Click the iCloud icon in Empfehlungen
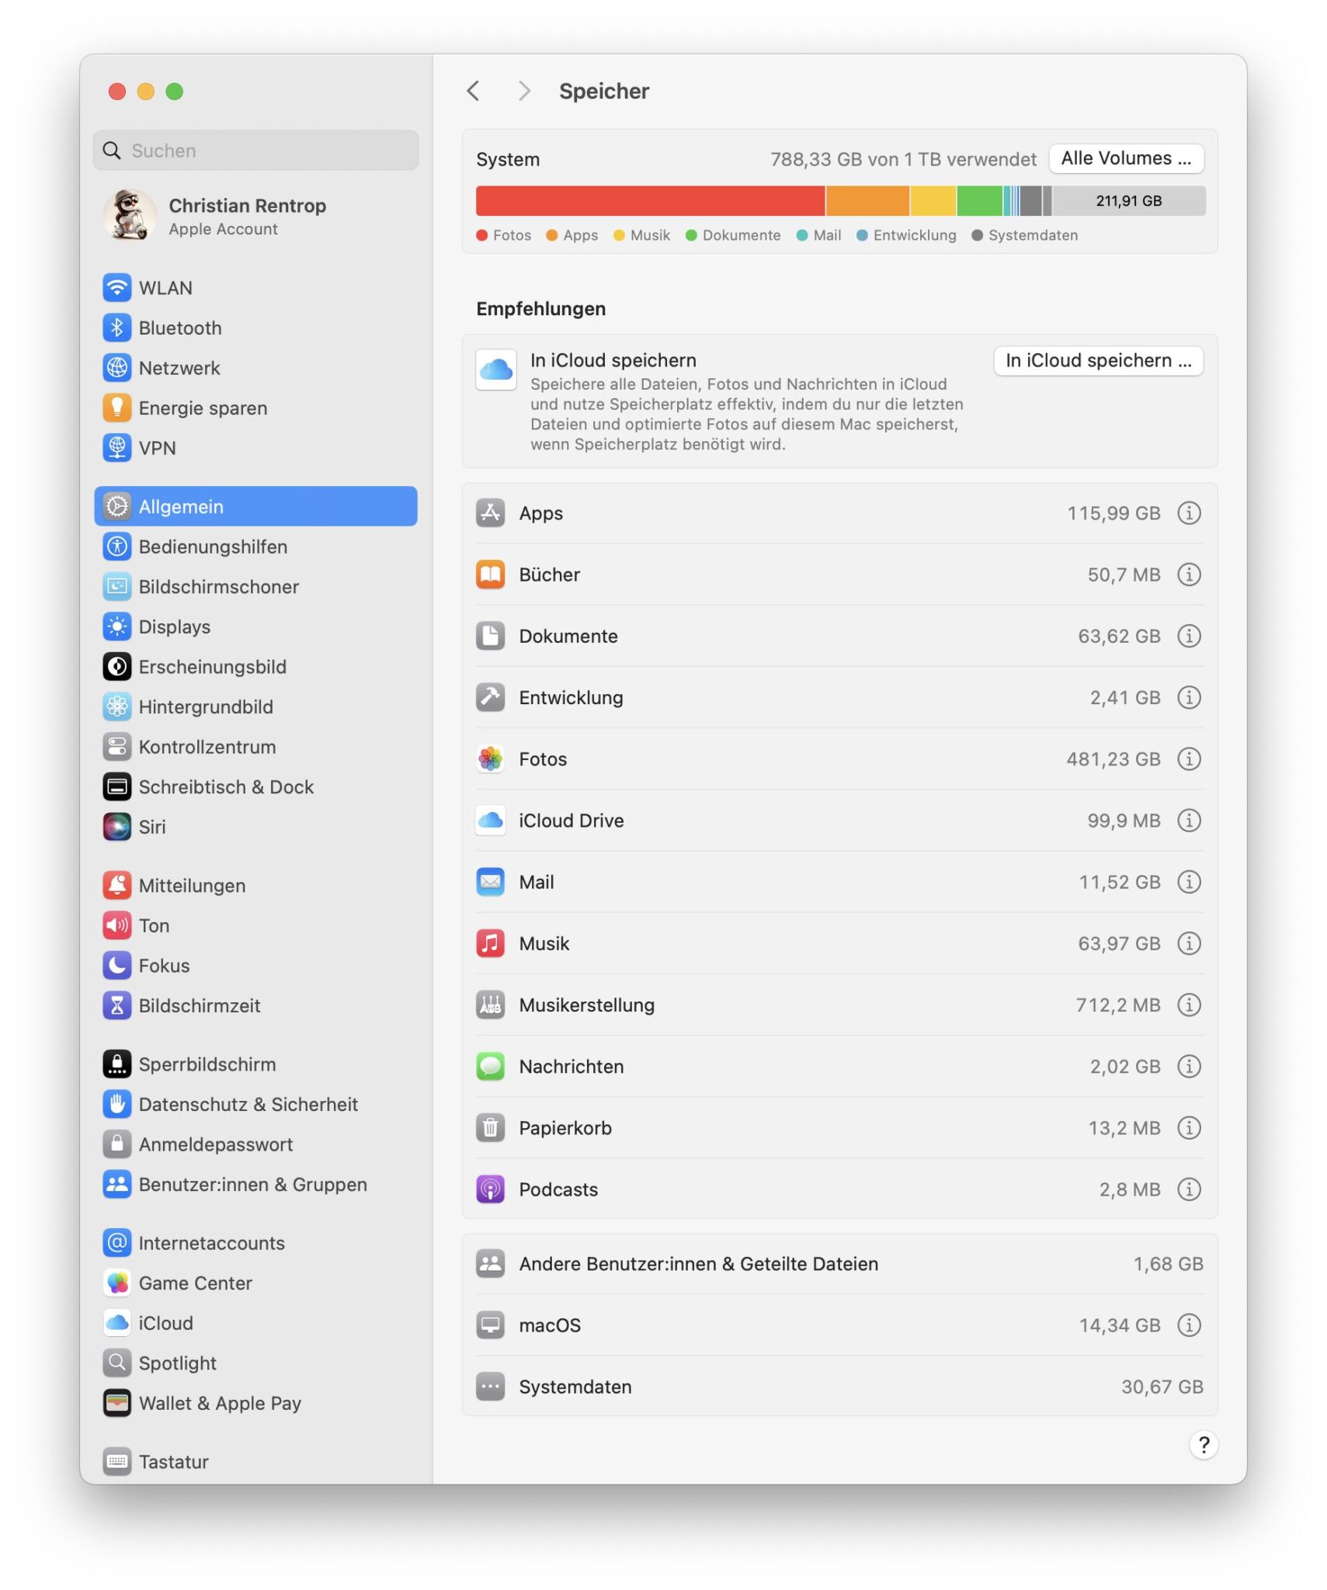This screenshot has width=1327, height=1590. coord(495,370)
